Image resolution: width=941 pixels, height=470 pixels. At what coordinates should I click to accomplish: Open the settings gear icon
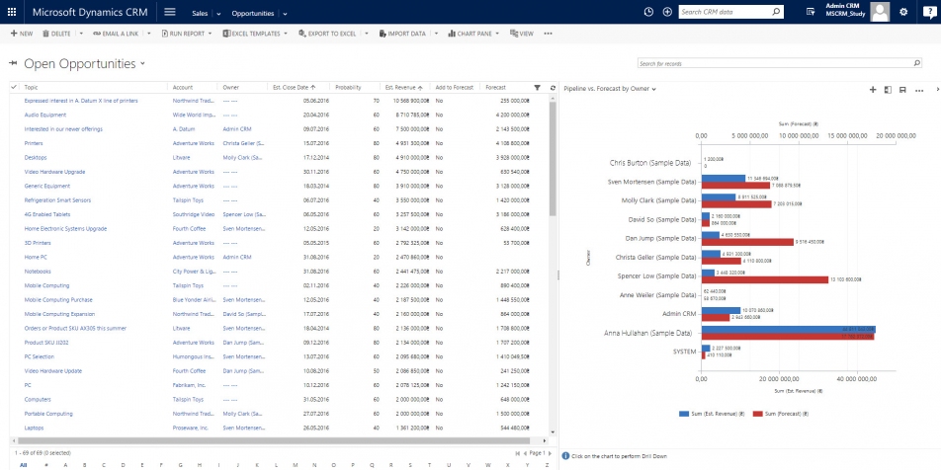coord(903,12)
